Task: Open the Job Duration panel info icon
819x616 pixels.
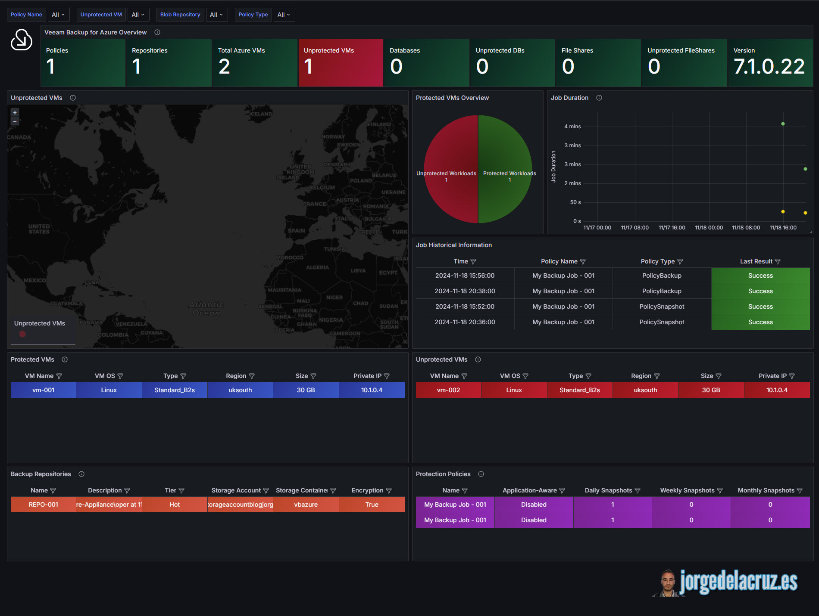Action: point(599,98)
